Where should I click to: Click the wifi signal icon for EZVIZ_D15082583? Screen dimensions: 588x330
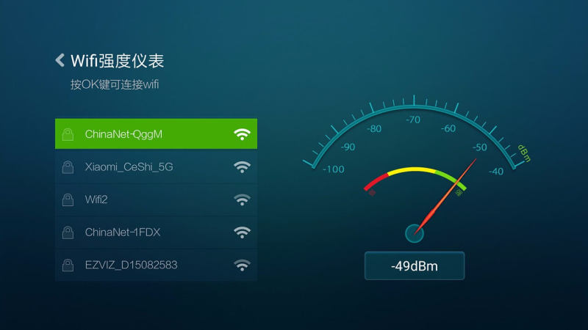coord(242,265)
